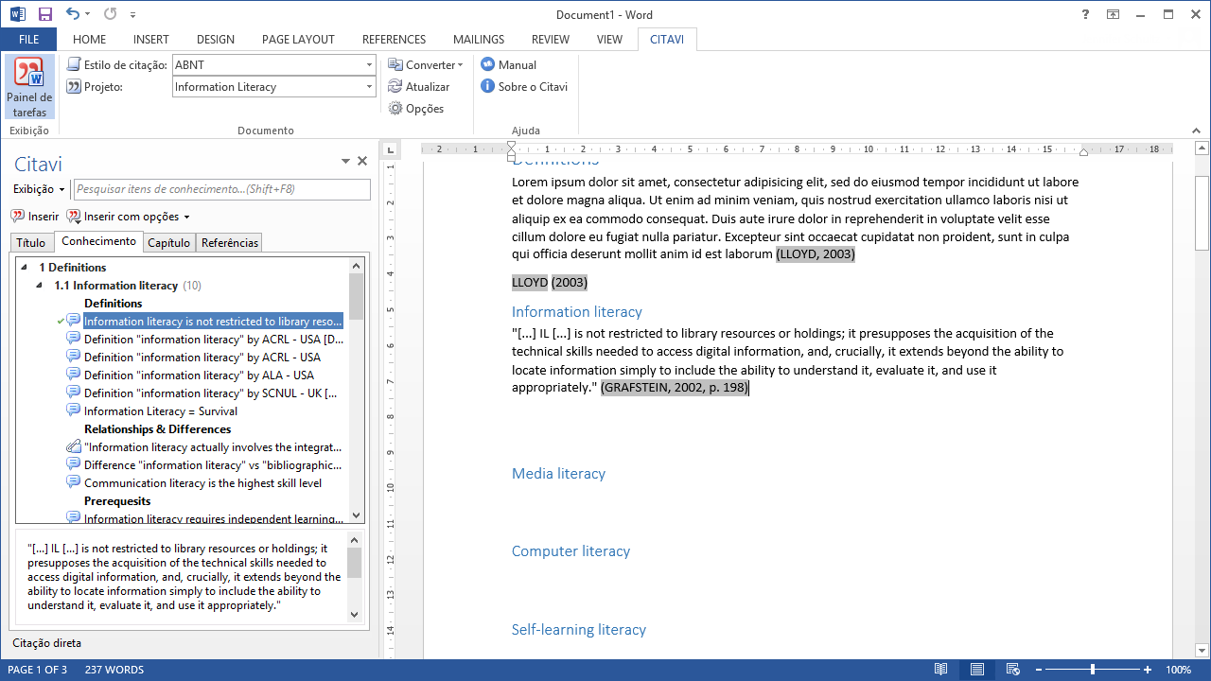The width and height of the screenshot is (1211, 681).
Task: Customize Quick Access Toolbar dropdown arrow
Action: click(133, 15)
